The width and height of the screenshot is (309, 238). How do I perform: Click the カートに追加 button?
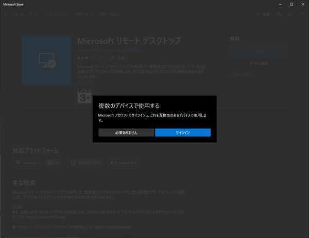pyautogui.click(x=259, y=63)
